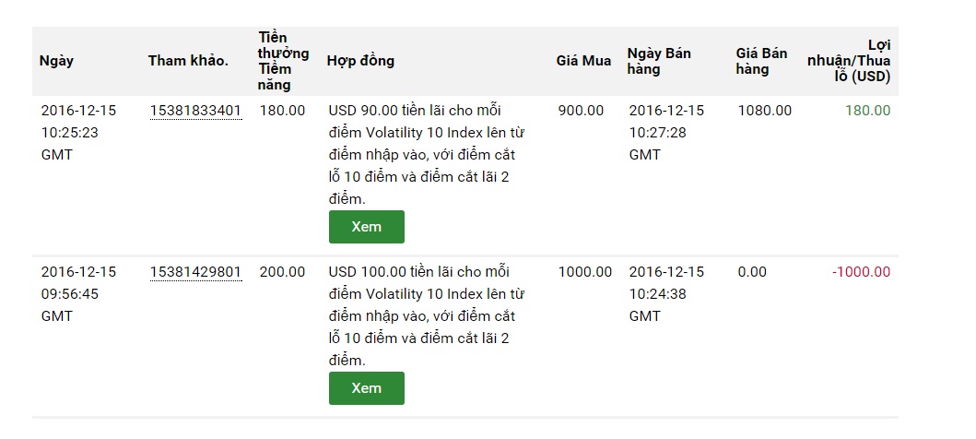976x439 pixels.
Task: Click the Ngày Bán hàng column header
Action: 659,61
